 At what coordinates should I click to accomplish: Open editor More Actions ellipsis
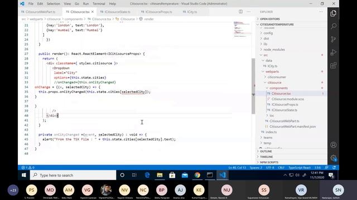[248, 12]
